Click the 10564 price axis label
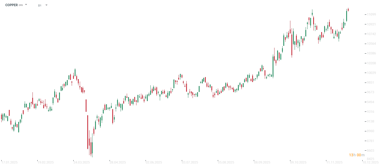Viewport: 383px width, 167px height. click(371, 44)
